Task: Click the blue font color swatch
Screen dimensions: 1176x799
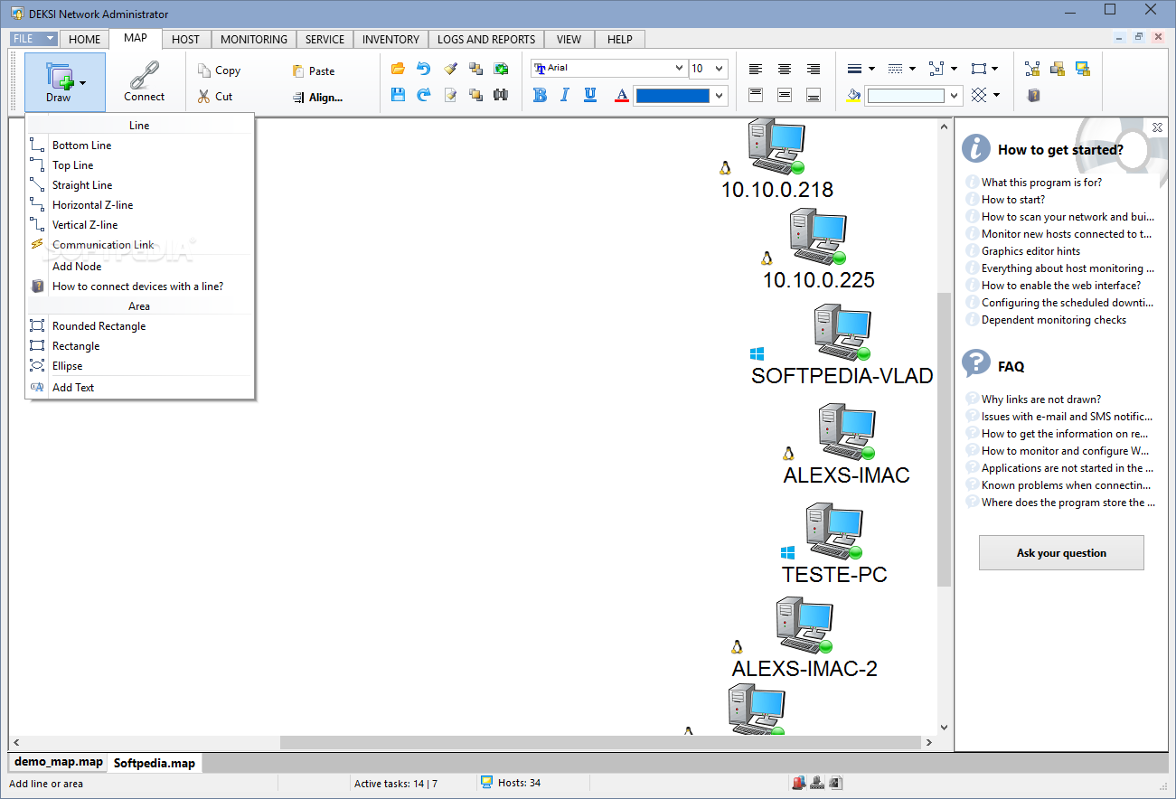Action: [x=673, y=96]
